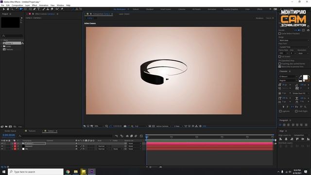Open the preview Range dropdown (Work Area)

click(294, 40)
